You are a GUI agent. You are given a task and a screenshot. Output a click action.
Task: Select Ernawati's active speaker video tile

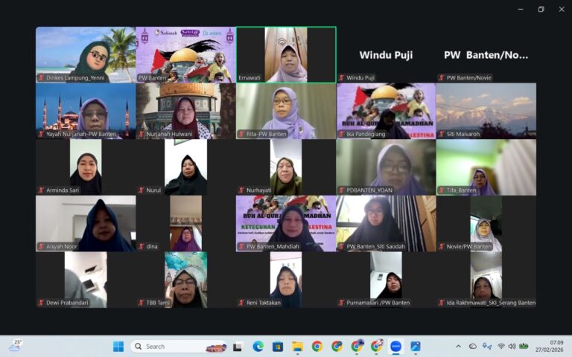click(x=286, y=54)
